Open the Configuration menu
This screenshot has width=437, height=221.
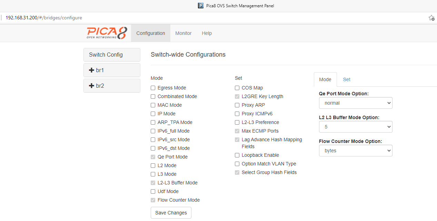click(x=151, y=33)
